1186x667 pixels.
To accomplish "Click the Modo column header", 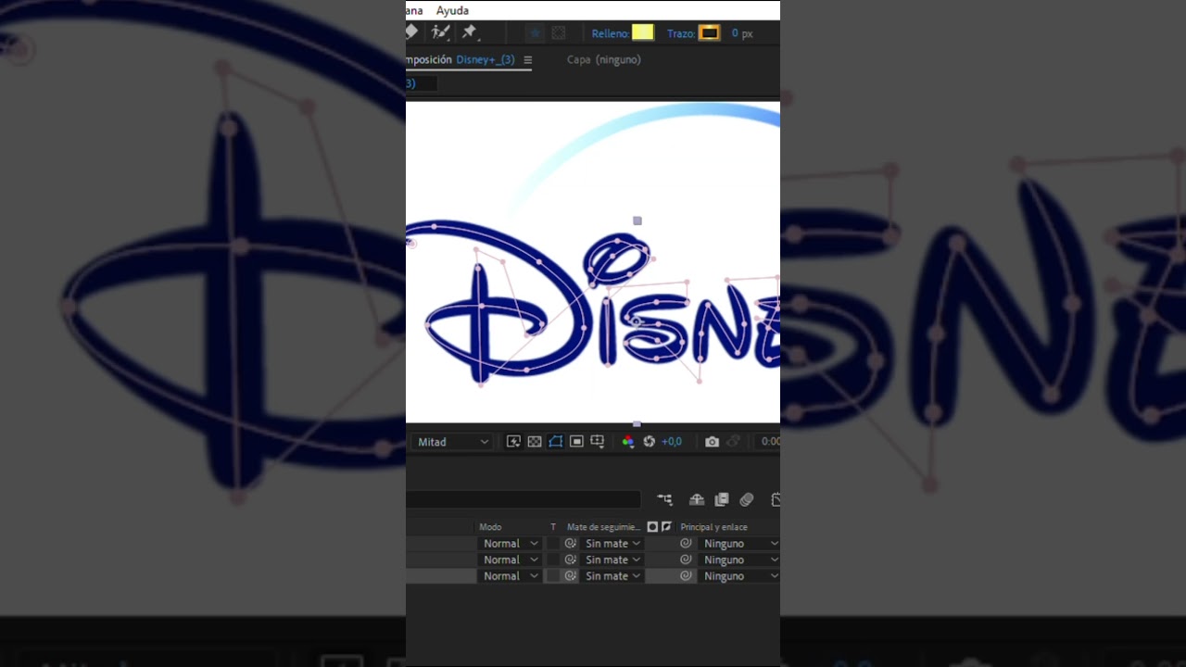I will (490, 527).
